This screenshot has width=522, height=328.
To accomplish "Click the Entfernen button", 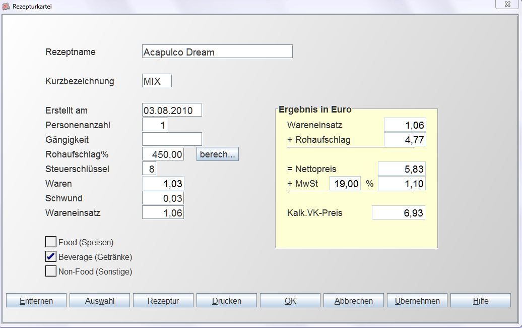I will (x=36, y=301).
